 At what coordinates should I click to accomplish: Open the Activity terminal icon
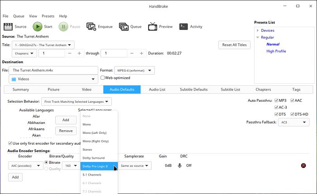184,27
